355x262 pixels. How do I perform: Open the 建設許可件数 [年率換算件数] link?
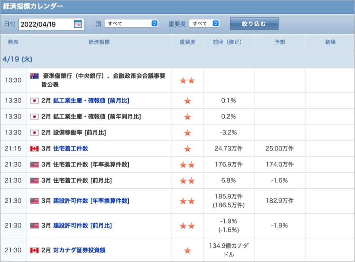(91, 201)
